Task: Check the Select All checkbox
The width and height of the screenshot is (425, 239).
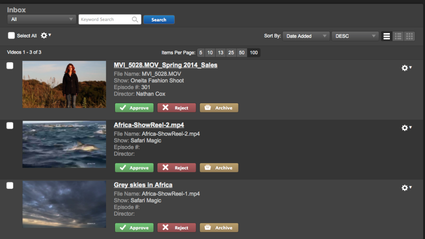Action: coord(11,35)
